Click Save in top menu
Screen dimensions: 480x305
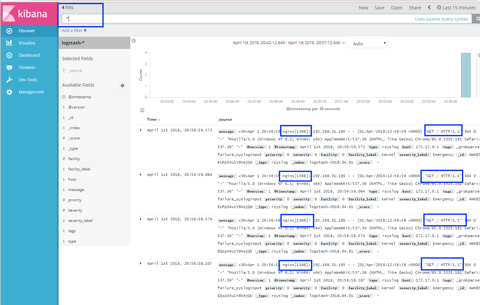(x=379, y=8)
